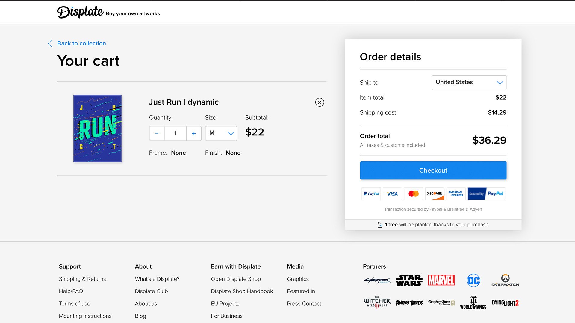575x323 pixels.
Task: Click the Kingdom Come Deliverance logo
Action: click(441, 302)
